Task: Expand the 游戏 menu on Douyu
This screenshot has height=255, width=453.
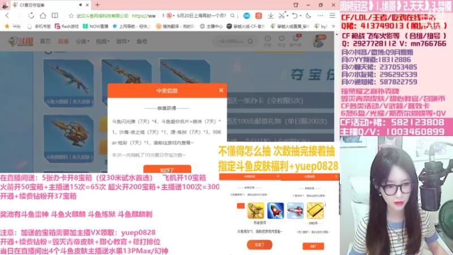Action: click(123, 41)
